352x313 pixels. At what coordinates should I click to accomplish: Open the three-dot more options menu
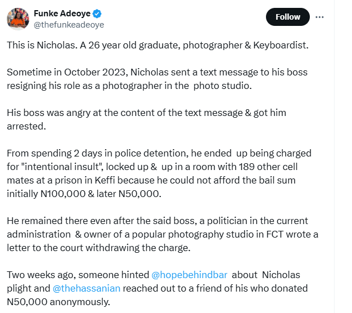click(319, 17)
